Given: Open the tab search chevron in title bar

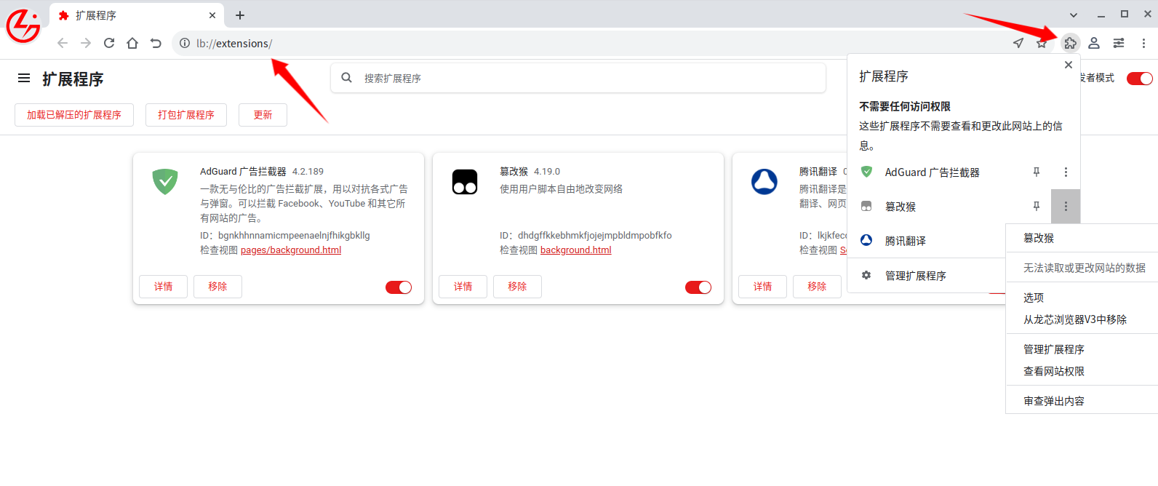Looking at the screenshot, I should [x=1074, y=15].
